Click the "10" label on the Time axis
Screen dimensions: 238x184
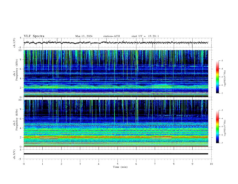[x=211, y=164]
